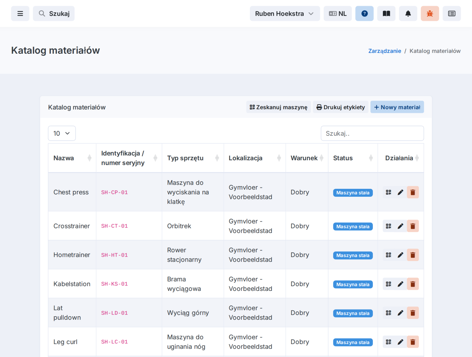
Task: Follow the Zarządzanie breadcrumb link
Action: click(x=385, y=51)
